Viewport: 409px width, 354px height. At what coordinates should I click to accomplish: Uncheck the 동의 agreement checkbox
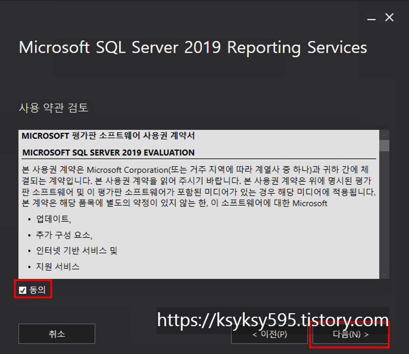(23, 290)
